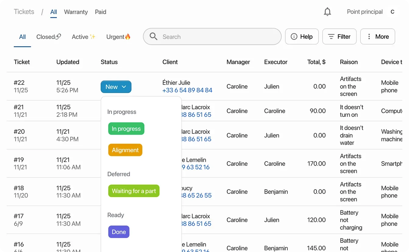
Task: Sort by the Updated column header
Action: click(68, 62)
